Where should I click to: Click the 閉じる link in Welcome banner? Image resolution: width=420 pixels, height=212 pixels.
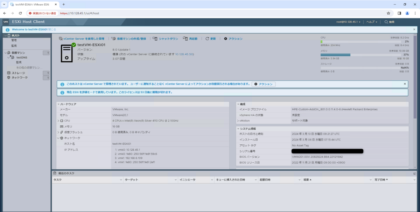tap(52, 30)
